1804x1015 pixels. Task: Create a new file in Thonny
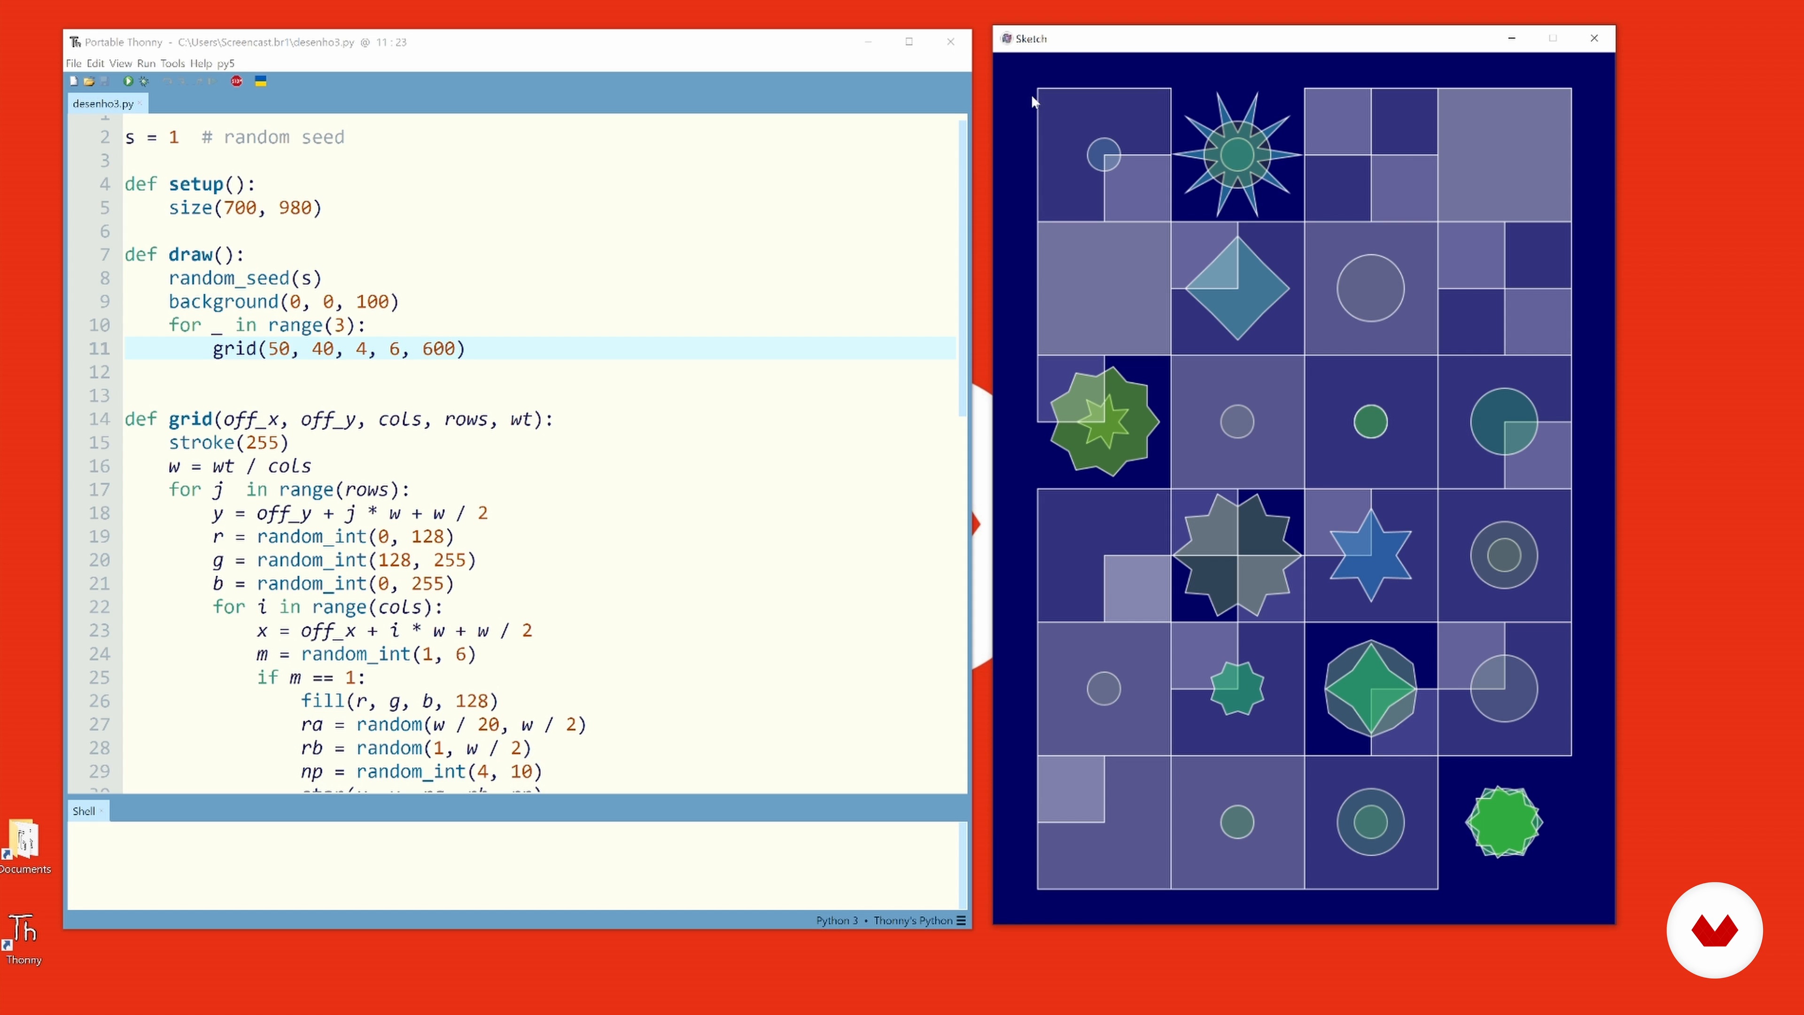(74, 81)
